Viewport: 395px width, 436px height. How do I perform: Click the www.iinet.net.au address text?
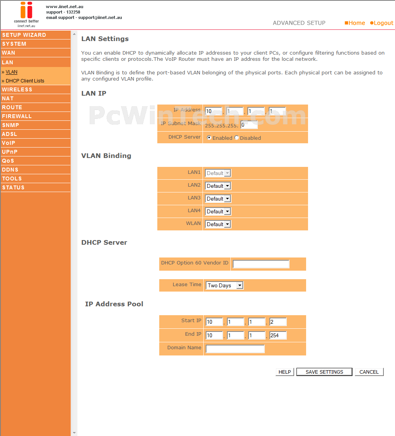pyautogui.click(x=65, y=7)
